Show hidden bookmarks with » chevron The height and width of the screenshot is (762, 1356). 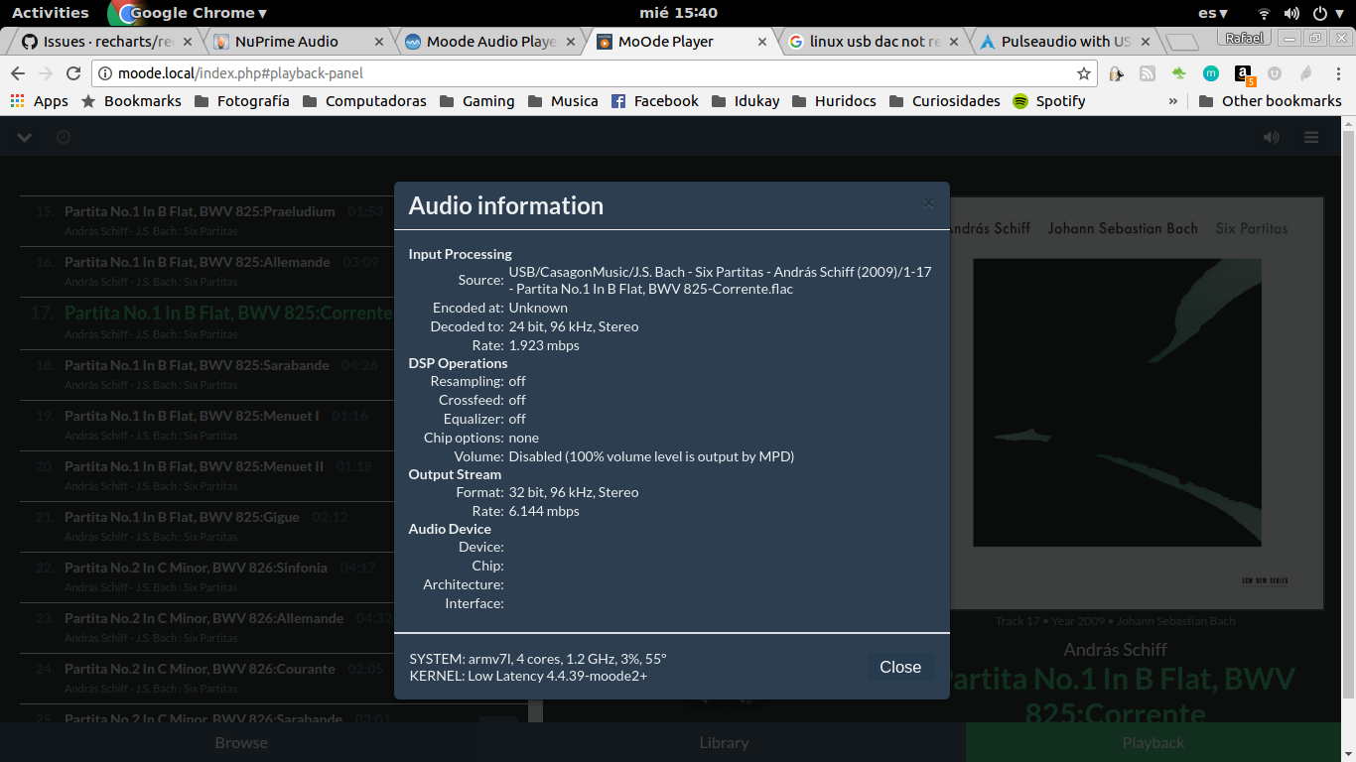[1173, 101]
